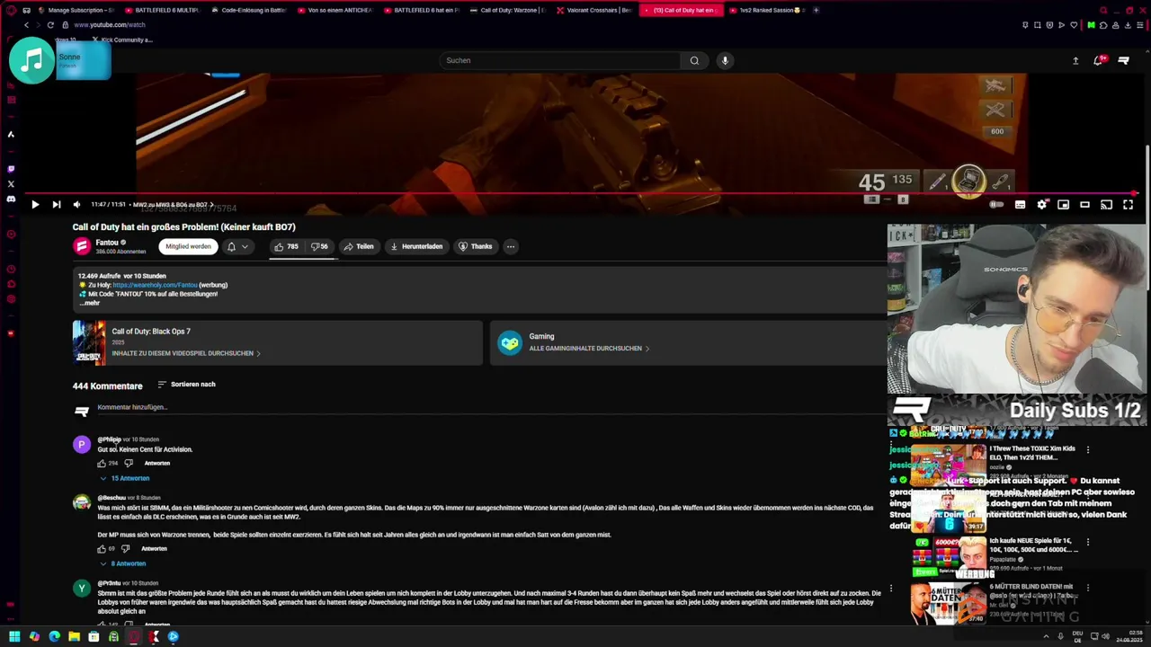Click the Teilen share button
The image size is (1151, 647).
(x=358, y=246)
